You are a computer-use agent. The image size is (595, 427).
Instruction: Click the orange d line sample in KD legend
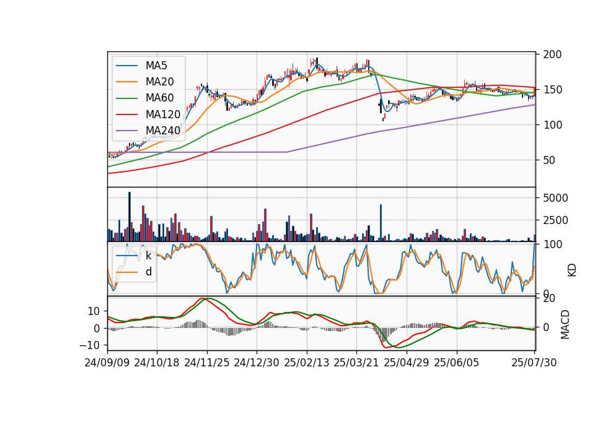click(126, 272)
